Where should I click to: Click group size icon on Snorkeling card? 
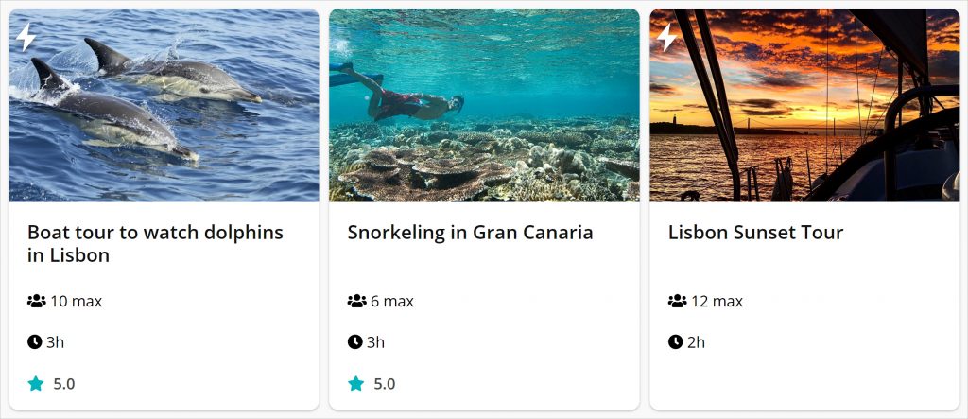point(356,302)
